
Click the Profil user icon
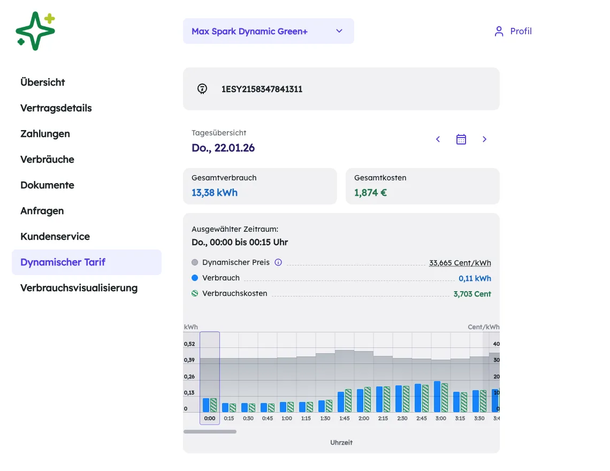coord(499,31)
